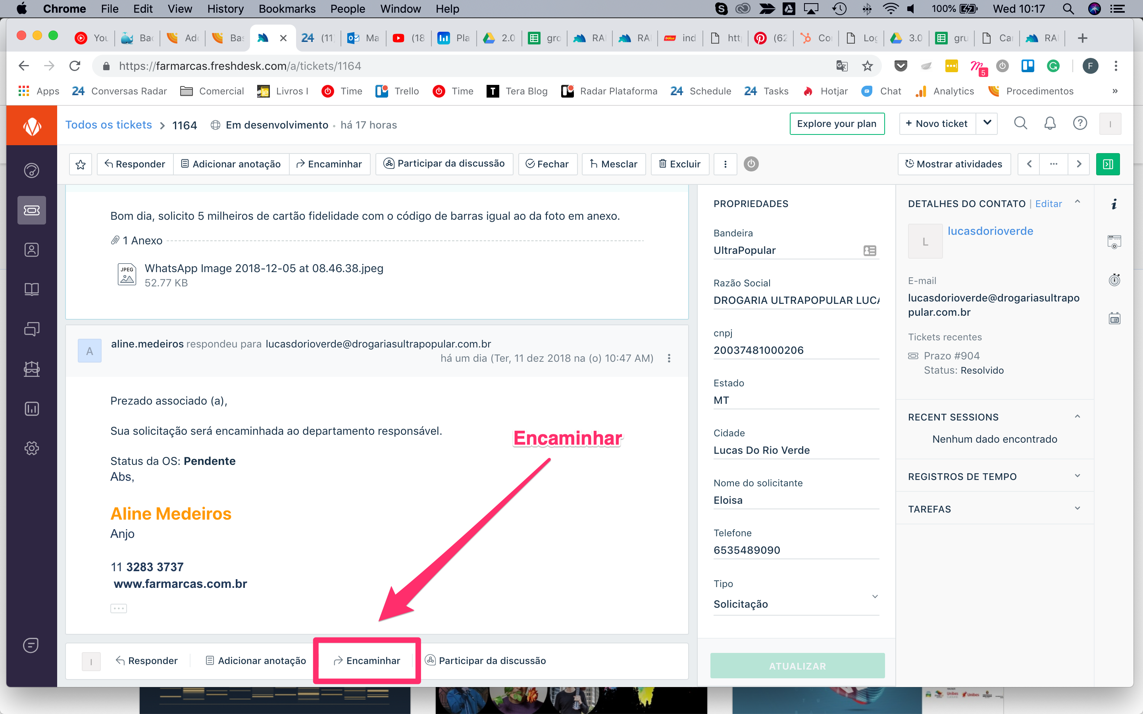Star this ticket with the star icon
The image size is (1143, 714).
click(x=80, y=164)
